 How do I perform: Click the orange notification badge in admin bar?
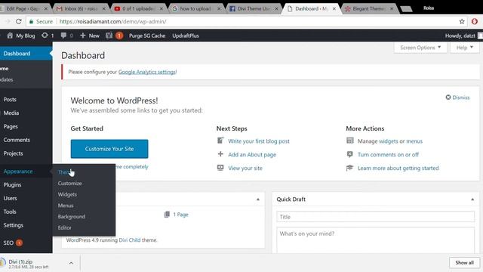(x=119, y=36)
